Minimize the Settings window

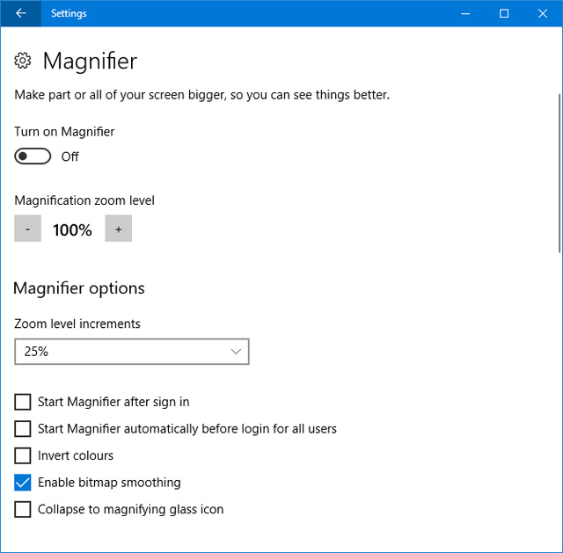pos(465,13)
